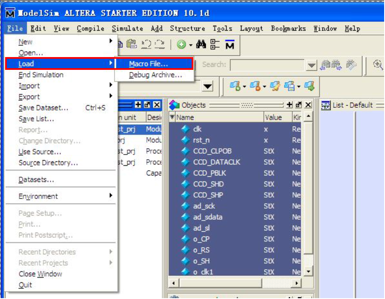Click the ModelSim M logo toolbar icon
The height and width of the screenshot is (299, 385).
230,44
